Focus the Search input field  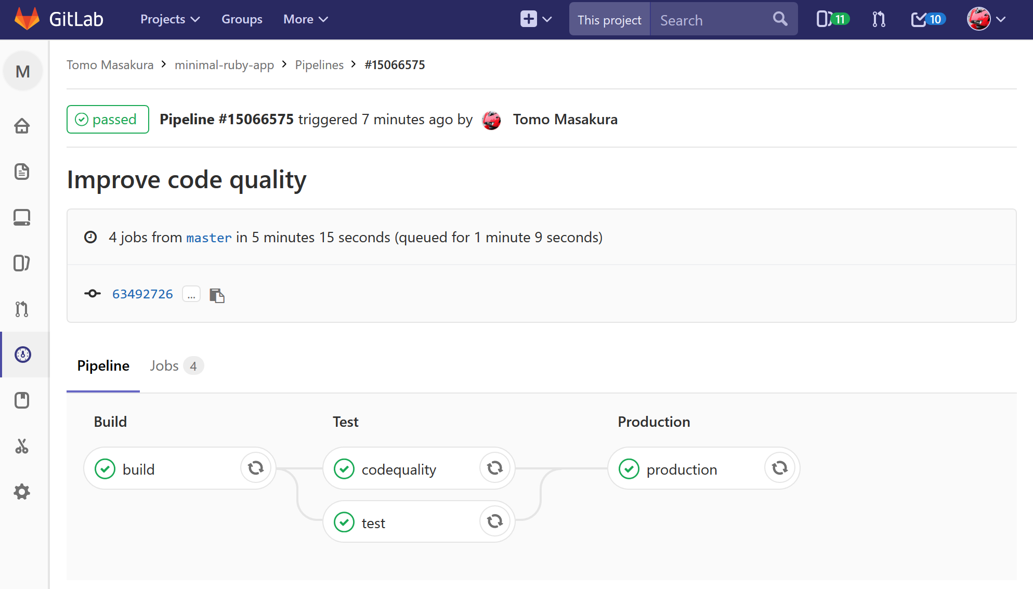pos(712,20)
